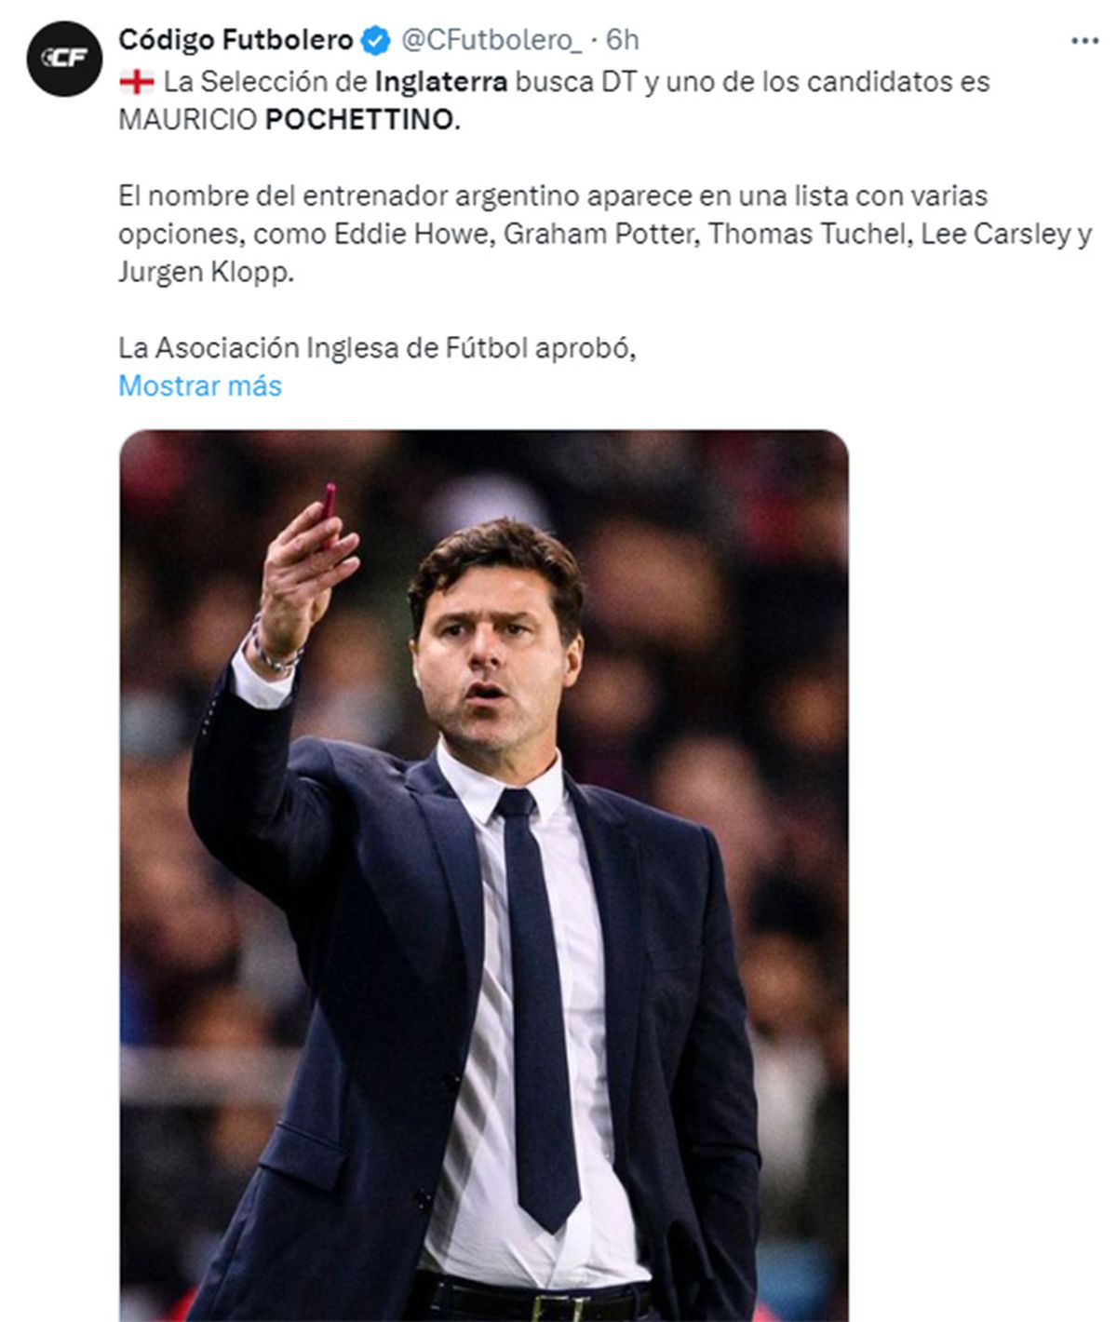
Task: Open the Código Futbolero CF profile avatar
Action: [x=64, y=58]
